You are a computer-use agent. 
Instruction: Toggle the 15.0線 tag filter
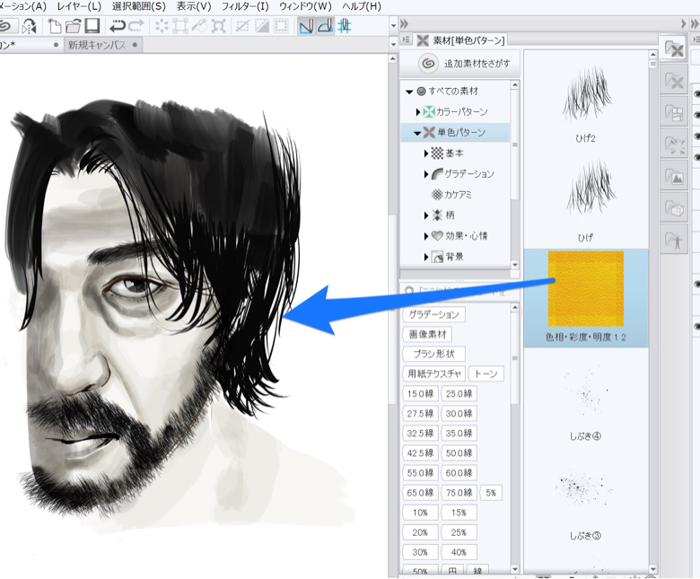click(421, 394)
